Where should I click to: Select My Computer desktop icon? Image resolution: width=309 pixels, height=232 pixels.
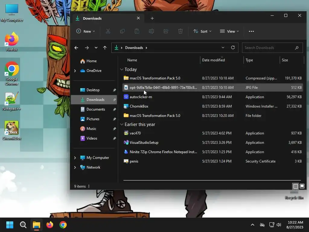[x=12, y=12]
